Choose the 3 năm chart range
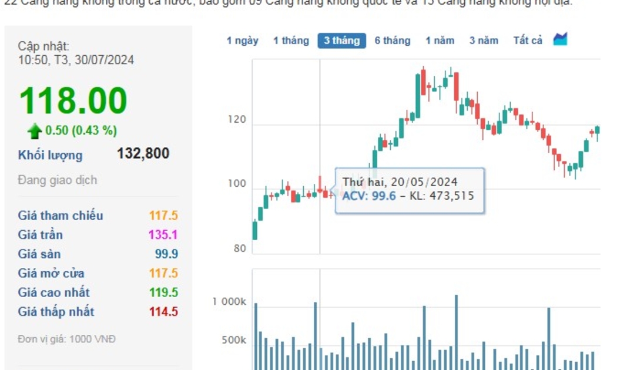This screenshot has width=617, height=370. tap(483, 41)
